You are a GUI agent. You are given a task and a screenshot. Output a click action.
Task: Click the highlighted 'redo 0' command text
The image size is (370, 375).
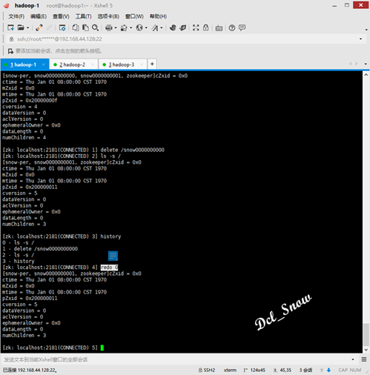pos(109,268)
